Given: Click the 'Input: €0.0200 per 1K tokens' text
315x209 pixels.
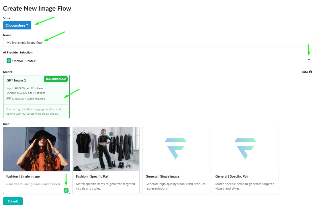Looking at the screenshot, I should click(x=25, y=88).
